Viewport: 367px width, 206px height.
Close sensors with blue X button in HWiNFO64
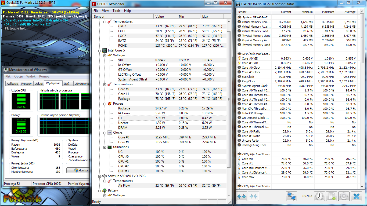[x=356, y=196]
